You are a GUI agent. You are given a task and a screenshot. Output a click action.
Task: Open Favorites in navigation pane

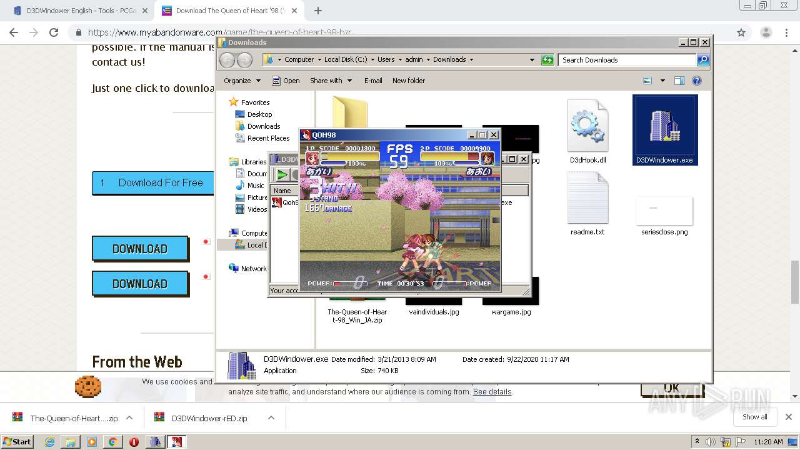click(255, 102)
